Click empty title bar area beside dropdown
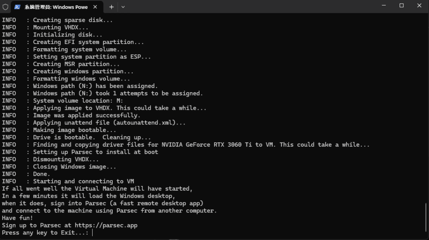This screenshot has width=429, height=240. (x=251, y=6)
